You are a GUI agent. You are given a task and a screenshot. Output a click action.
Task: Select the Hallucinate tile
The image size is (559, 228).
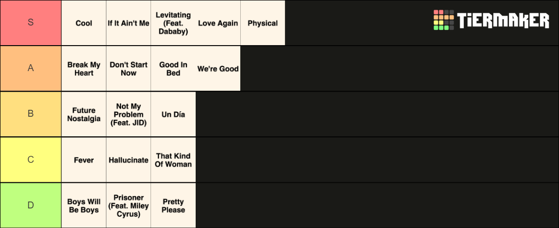tap(128, 160)
